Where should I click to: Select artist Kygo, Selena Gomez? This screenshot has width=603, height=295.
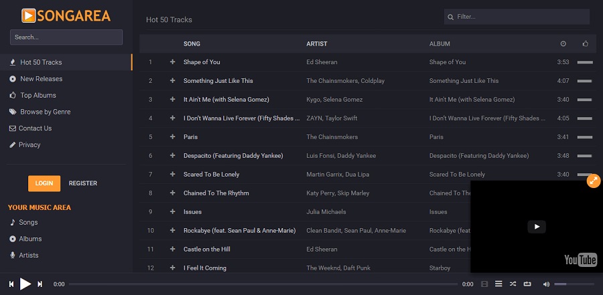tap(334, 100)
